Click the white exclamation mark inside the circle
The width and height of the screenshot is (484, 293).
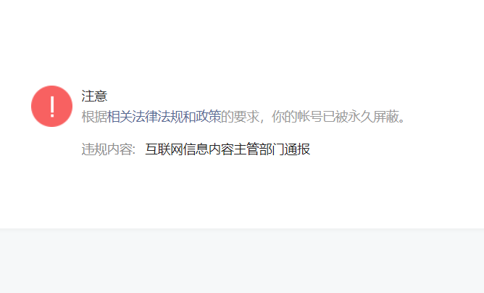point(52,107)
